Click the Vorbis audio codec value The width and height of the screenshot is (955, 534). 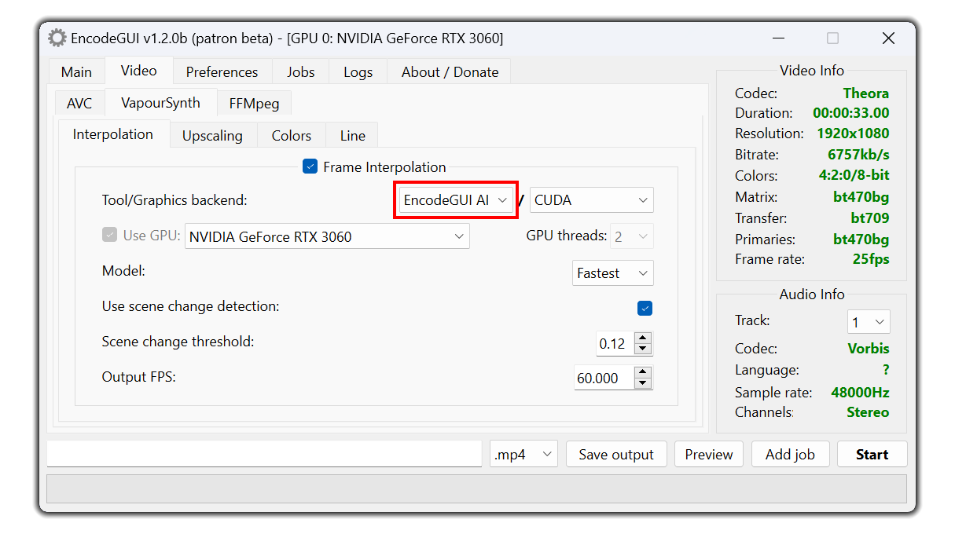(x=869, y=348)
